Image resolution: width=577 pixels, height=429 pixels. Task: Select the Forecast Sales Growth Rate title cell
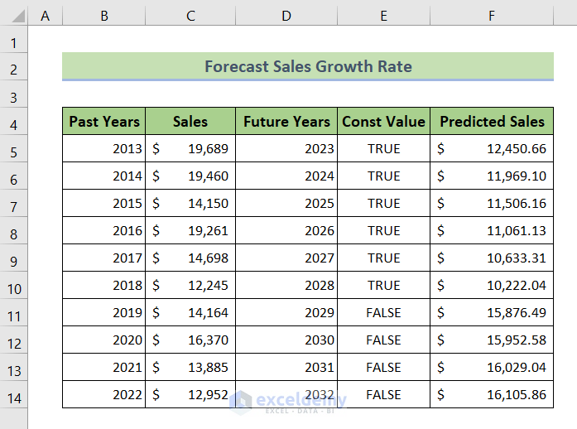308,66
